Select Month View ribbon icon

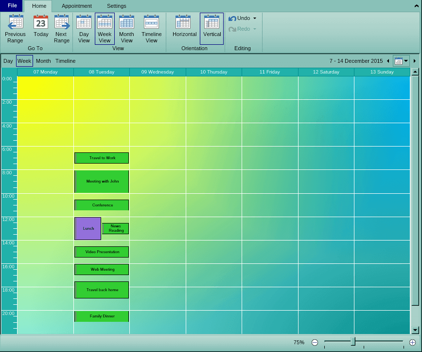pyautogui.click(x=126, y=22)
